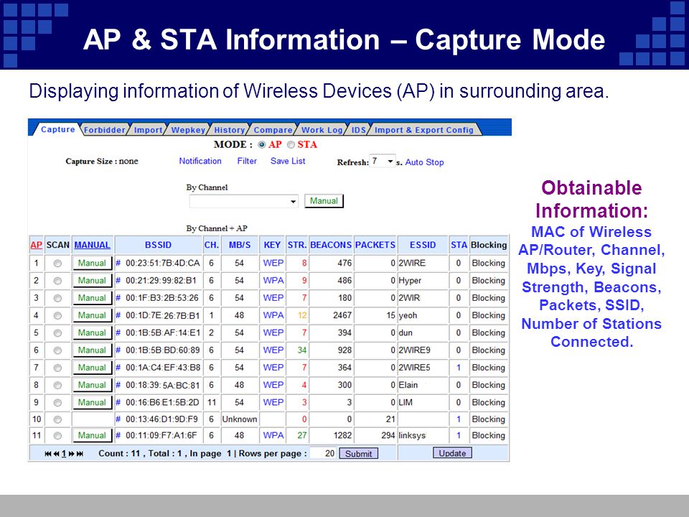The image size is (689, 517).
Task: Jump to the last page of results
Action: pyautogui.click(x=80, y=454)
